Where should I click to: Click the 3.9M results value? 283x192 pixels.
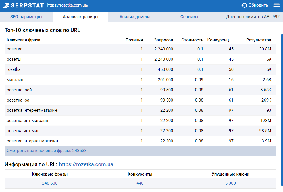[x=266, y=141]
